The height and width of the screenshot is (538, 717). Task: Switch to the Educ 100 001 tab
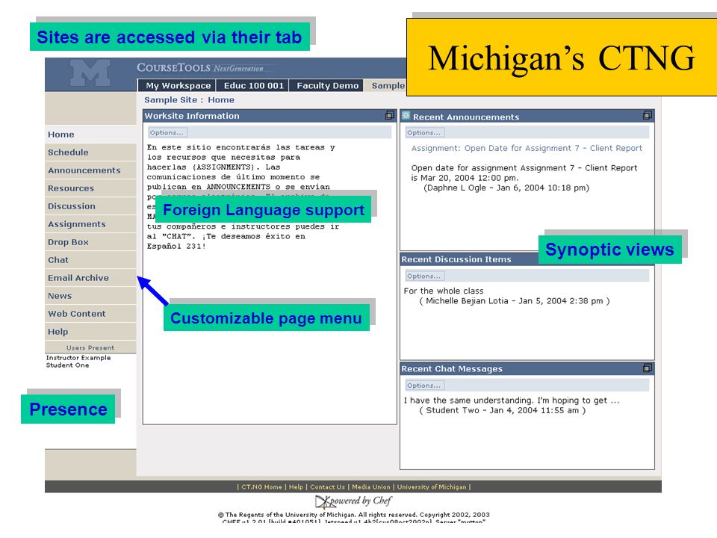point(253,85)
